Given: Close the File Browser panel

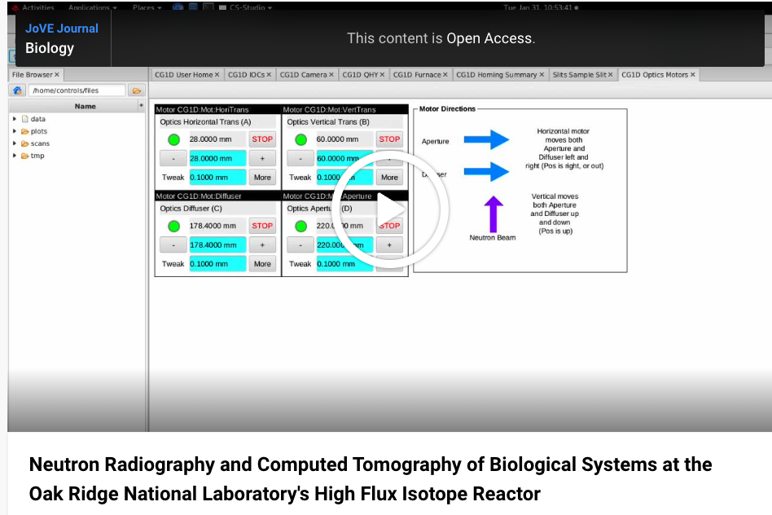Looking at the screenshot, I should [56, 75].
